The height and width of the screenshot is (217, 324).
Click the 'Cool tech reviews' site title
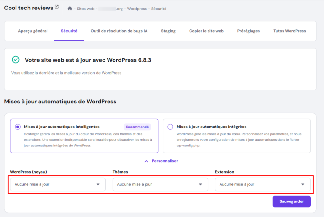click(28, 8)
